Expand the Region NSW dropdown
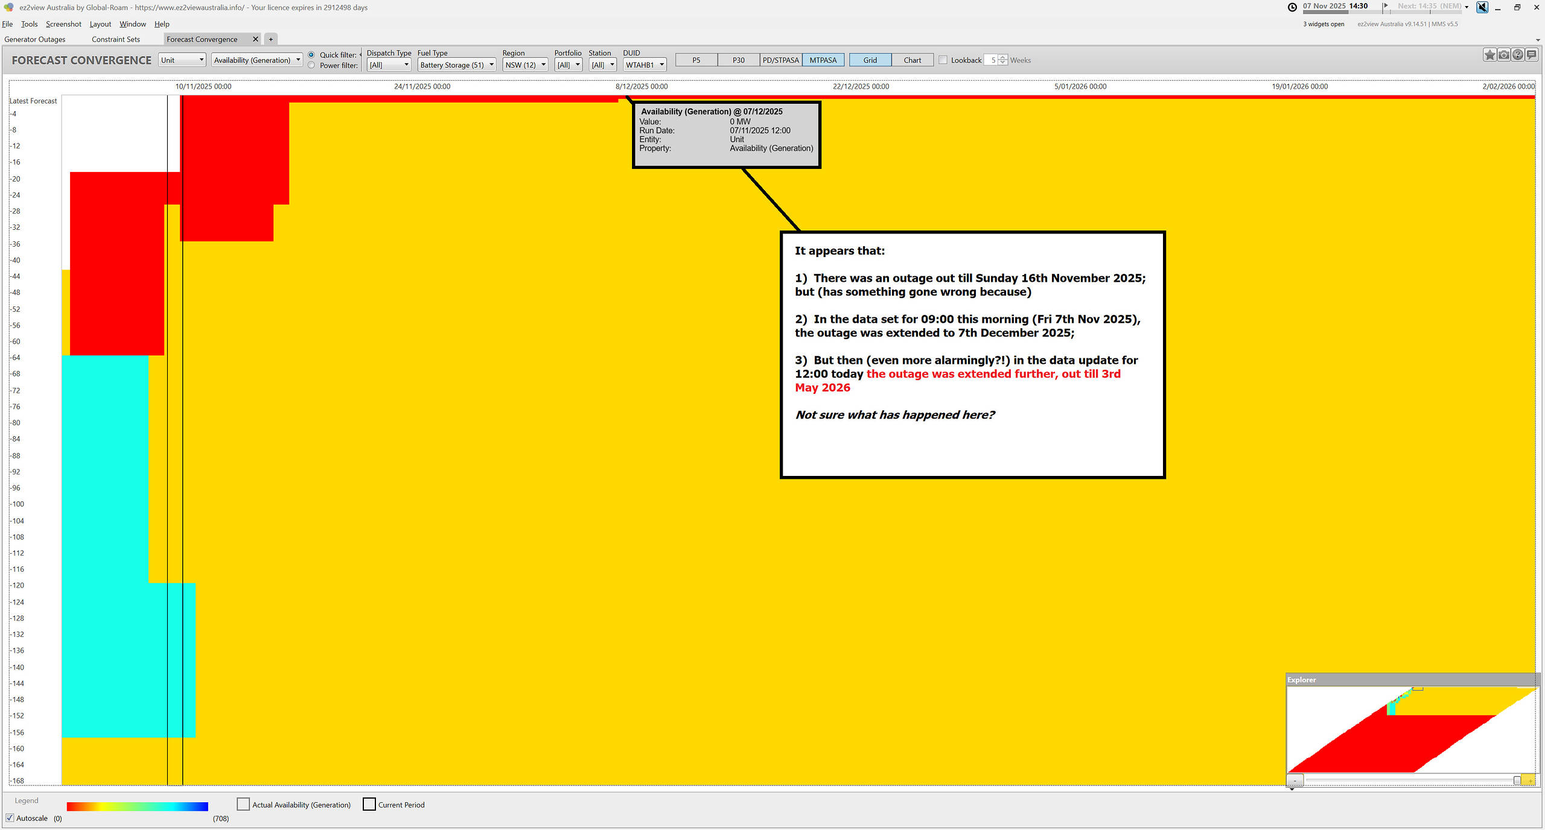The width and height of the screenshot is (1545, 830). pos(524,65)
